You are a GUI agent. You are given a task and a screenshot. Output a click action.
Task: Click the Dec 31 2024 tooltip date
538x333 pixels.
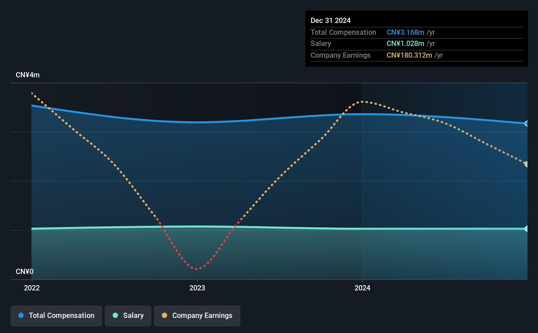331,20
